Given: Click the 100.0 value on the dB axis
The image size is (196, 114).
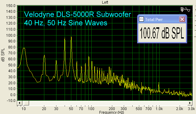Looking at the screenshot, I should point(11,35).
